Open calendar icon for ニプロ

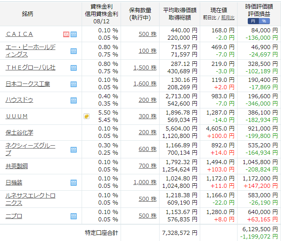(73, 216)
